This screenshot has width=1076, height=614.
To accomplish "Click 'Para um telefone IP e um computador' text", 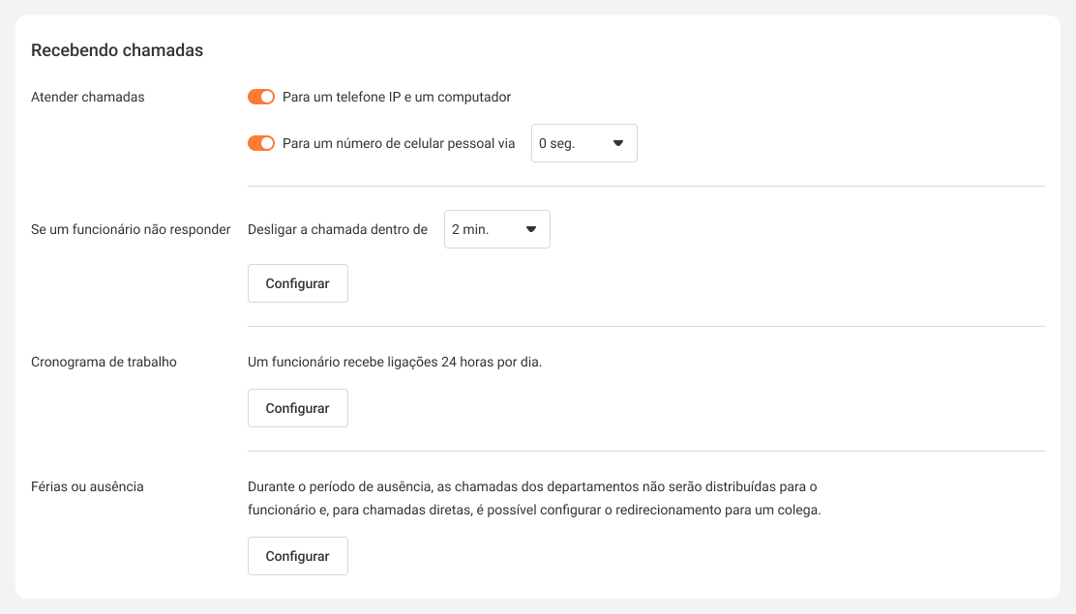I will coord(397,97).
